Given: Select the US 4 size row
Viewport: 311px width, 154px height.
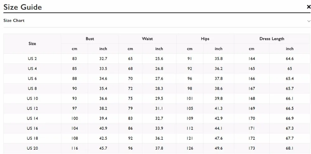Looking at the screenshot, I should pyautogui.click(x=157, y=69).
